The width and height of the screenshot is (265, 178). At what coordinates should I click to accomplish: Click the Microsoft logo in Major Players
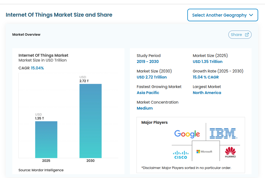pyautogui.click(x=204, y=152)
